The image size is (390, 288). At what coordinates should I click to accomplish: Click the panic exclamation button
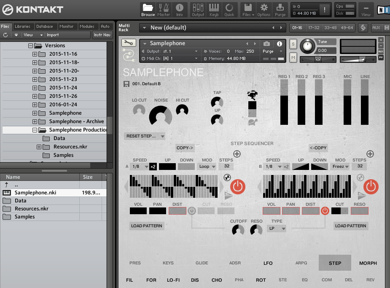pos(324,10)
